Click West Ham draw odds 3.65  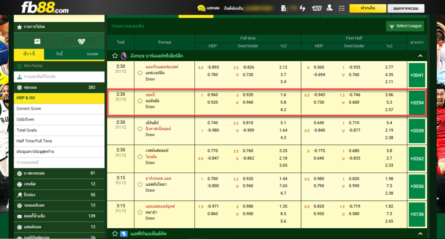283,165
